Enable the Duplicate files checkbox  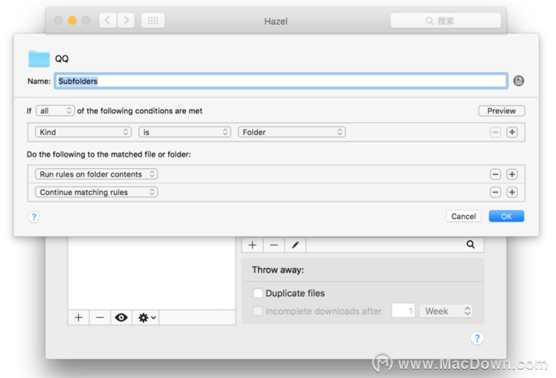coord(258,293)
